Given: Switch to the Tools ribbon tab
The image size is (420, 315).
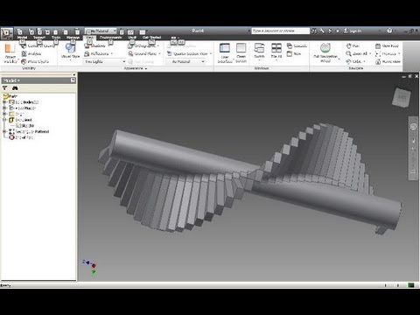Looking at the screenshot, I should coord(56,38).
